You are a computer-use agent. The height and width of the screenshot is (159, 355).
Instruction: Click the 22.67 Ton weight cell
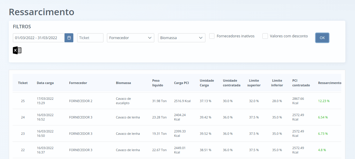click(160, 150)
